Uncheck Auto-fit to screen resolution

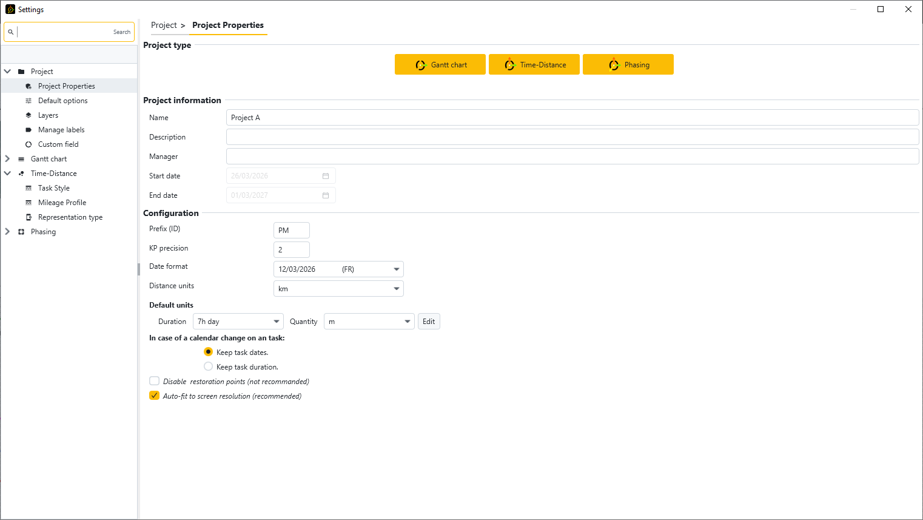(155, 396)
